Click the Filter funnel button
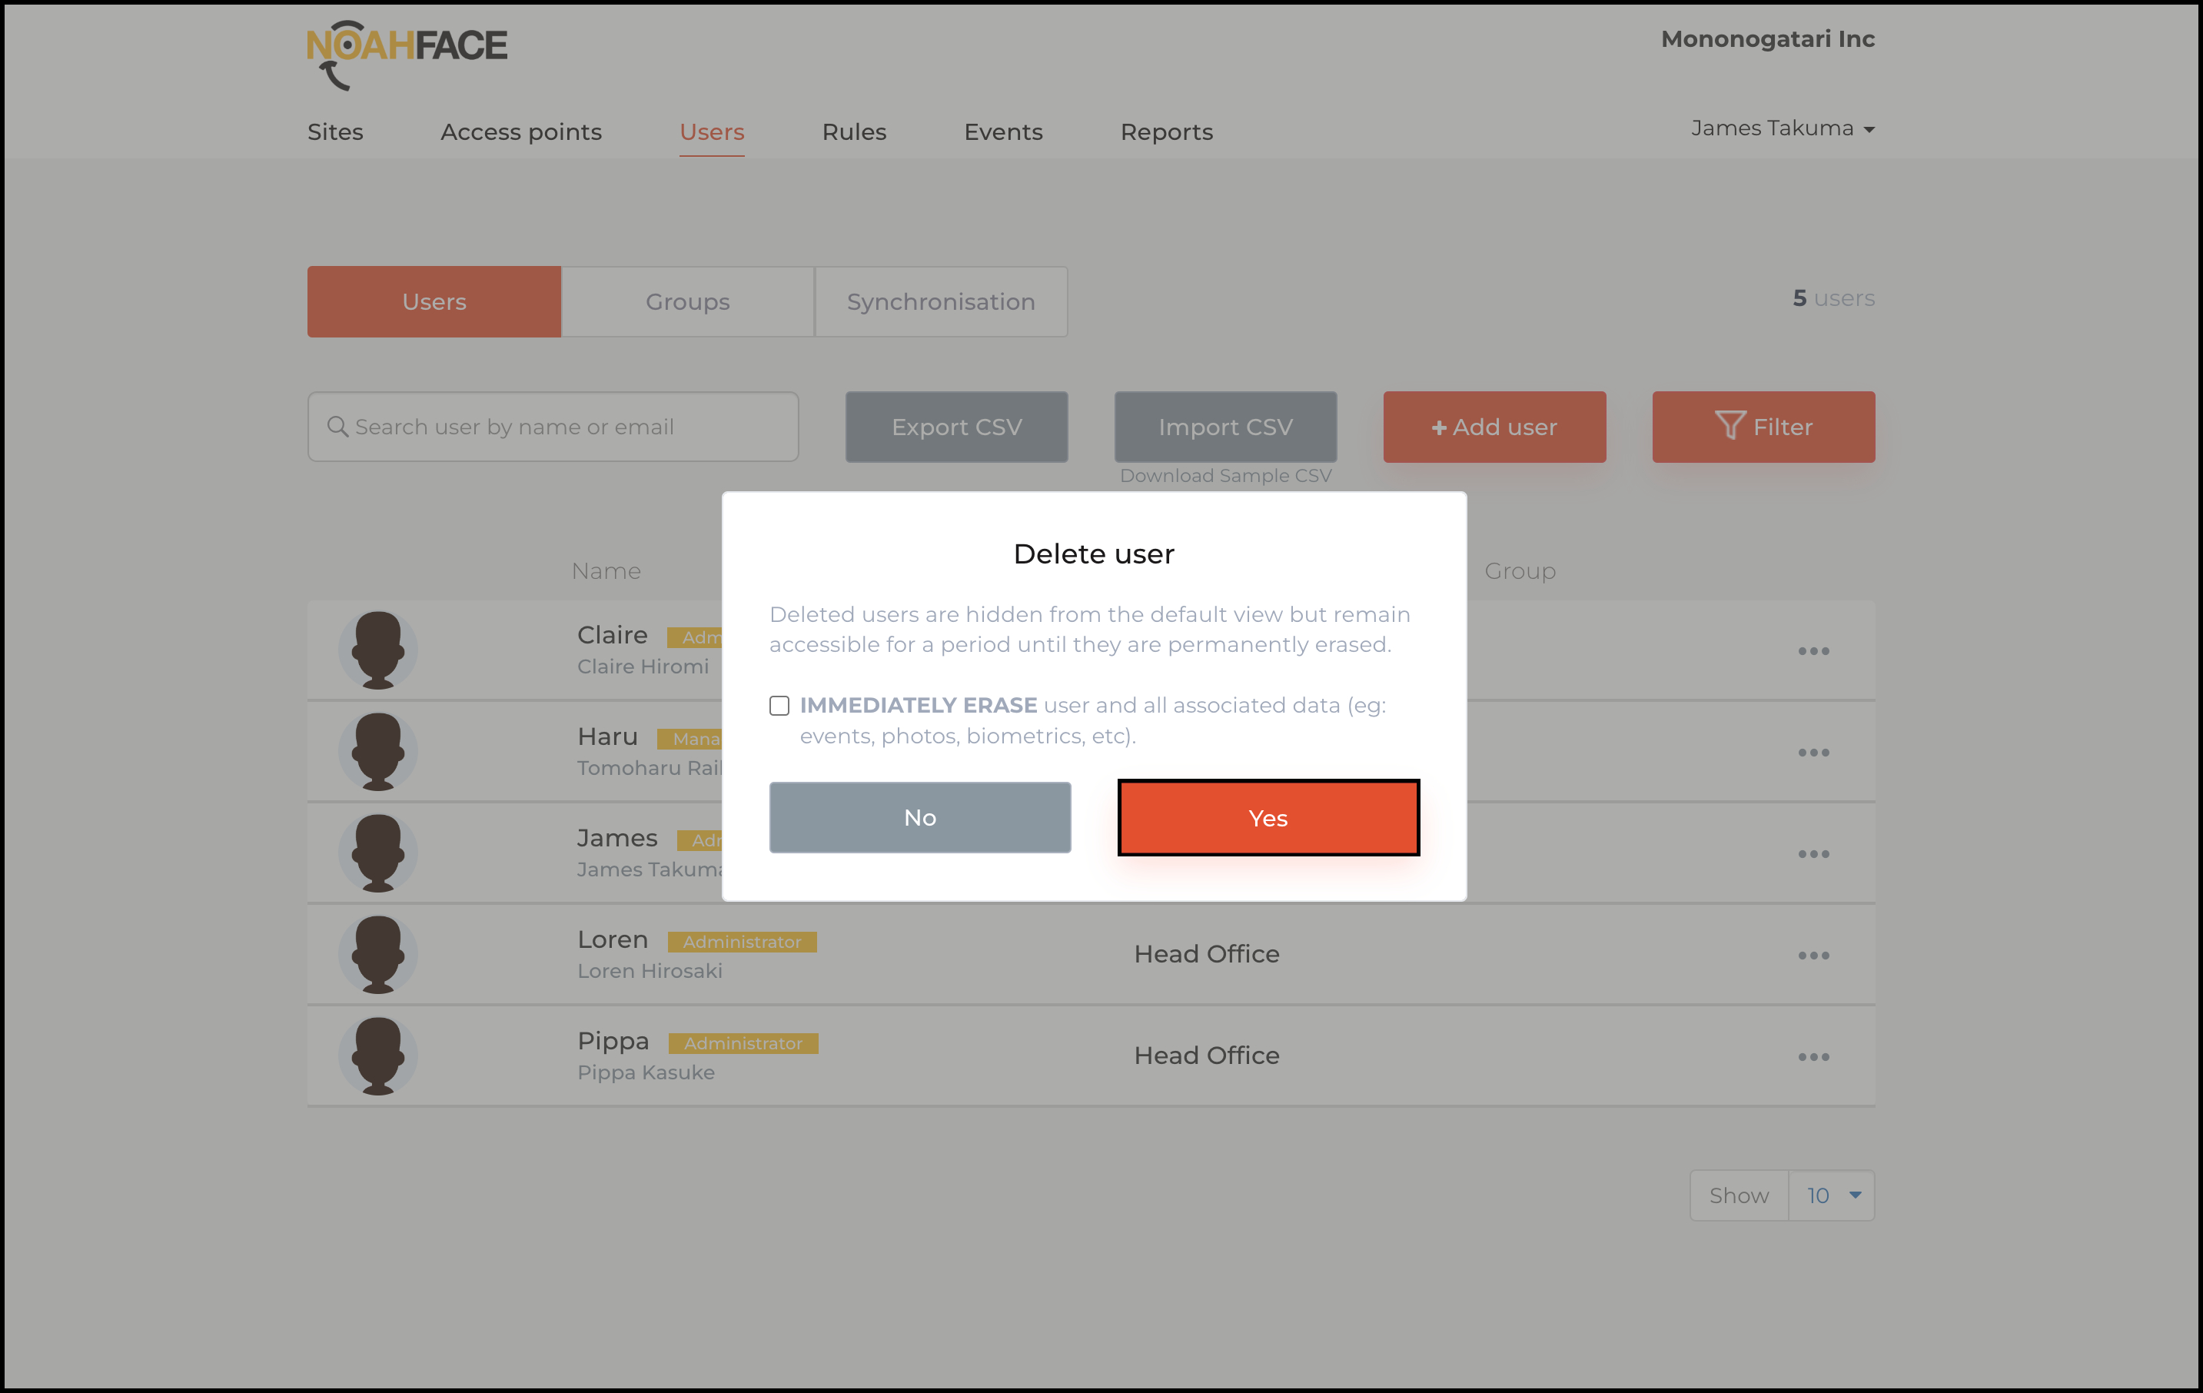This screenshot has height=1393, width=2203. (1762, 427)
